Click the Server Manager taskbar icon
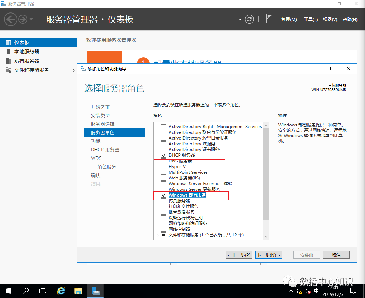Viewport: 365px width, 298px height. (96, 291)
